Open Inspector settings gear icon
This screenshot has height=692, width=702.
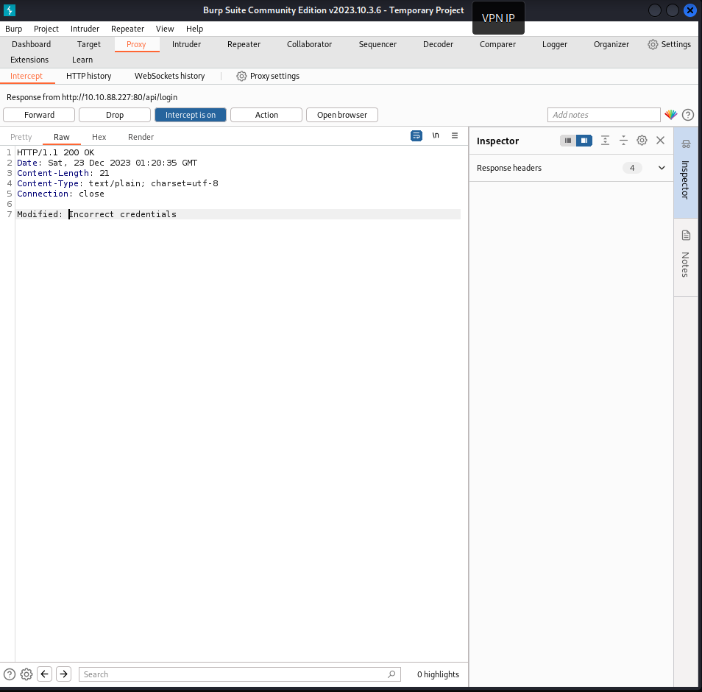642,141
